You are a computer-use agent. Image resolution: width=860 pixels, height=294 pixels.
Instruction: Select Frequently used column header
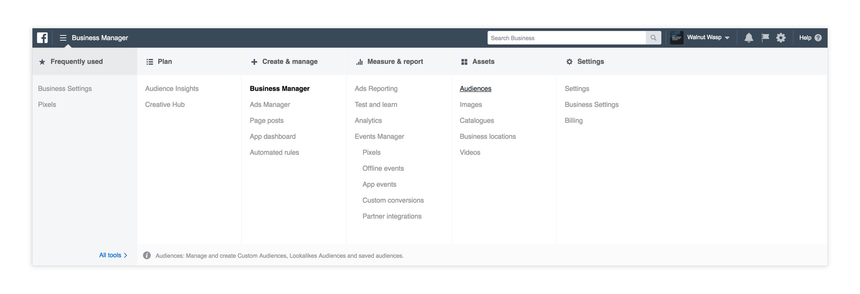(85, 62)
